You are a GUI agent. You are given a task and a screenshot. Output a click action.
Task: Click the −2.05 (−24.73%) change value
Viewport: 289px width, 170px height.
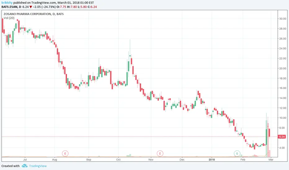point(44,7)
